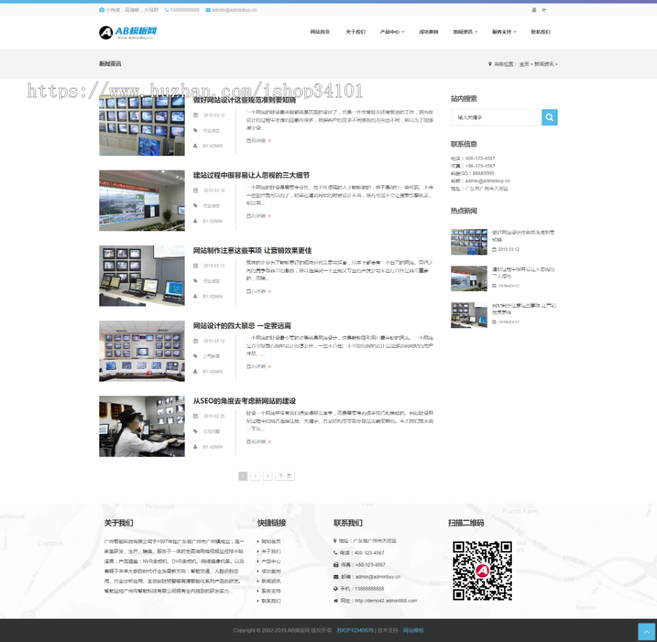Open the 产品中心 dropdown menu
The width and height of the screenshot is (657, 642).
point(392,31)
